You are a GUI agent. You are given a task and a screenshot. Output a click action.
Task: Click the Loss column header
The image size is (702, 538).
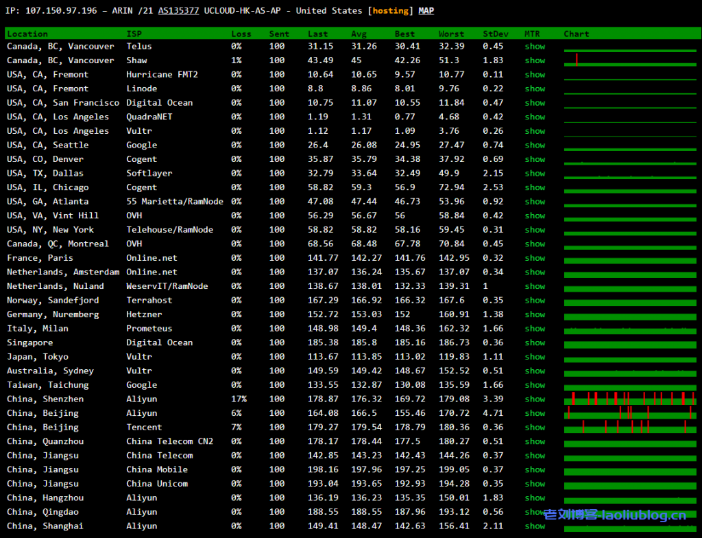[241, 34]
